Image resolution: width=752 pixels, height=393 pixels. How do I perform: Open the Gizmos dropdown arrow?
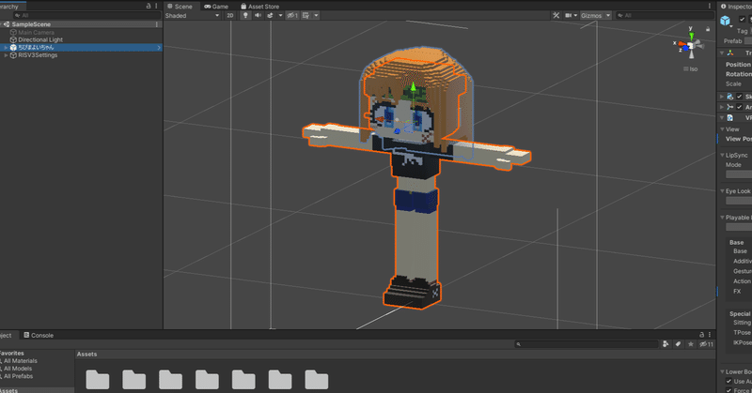(x=608, y=15)
